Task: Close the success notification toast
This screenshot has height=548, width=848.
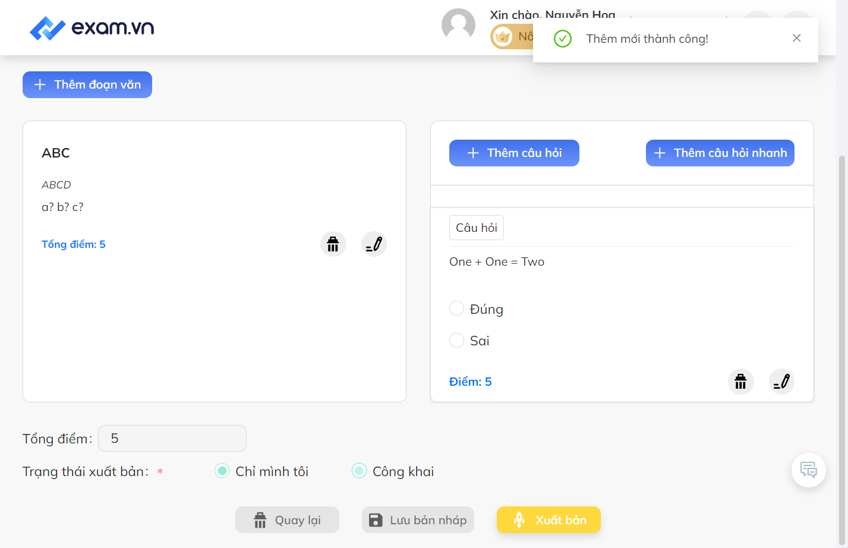Action: [796, 38]
